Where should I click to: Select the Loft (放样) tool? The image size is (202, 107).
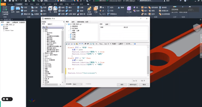tap(24, 11)
